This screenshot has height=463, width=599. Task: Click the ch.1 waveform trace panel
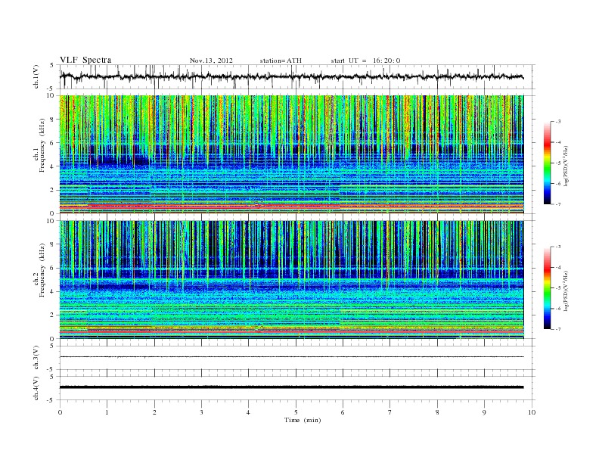[297, 76]
